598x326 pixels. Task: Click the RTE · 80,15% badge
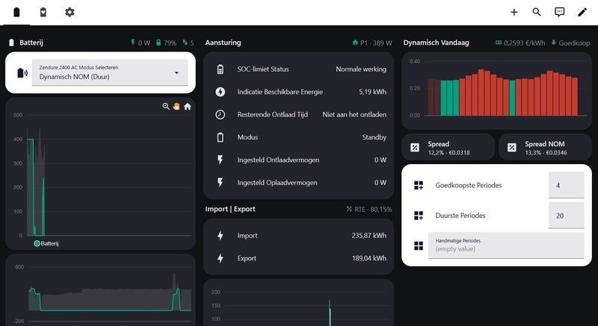coord(369,209)
